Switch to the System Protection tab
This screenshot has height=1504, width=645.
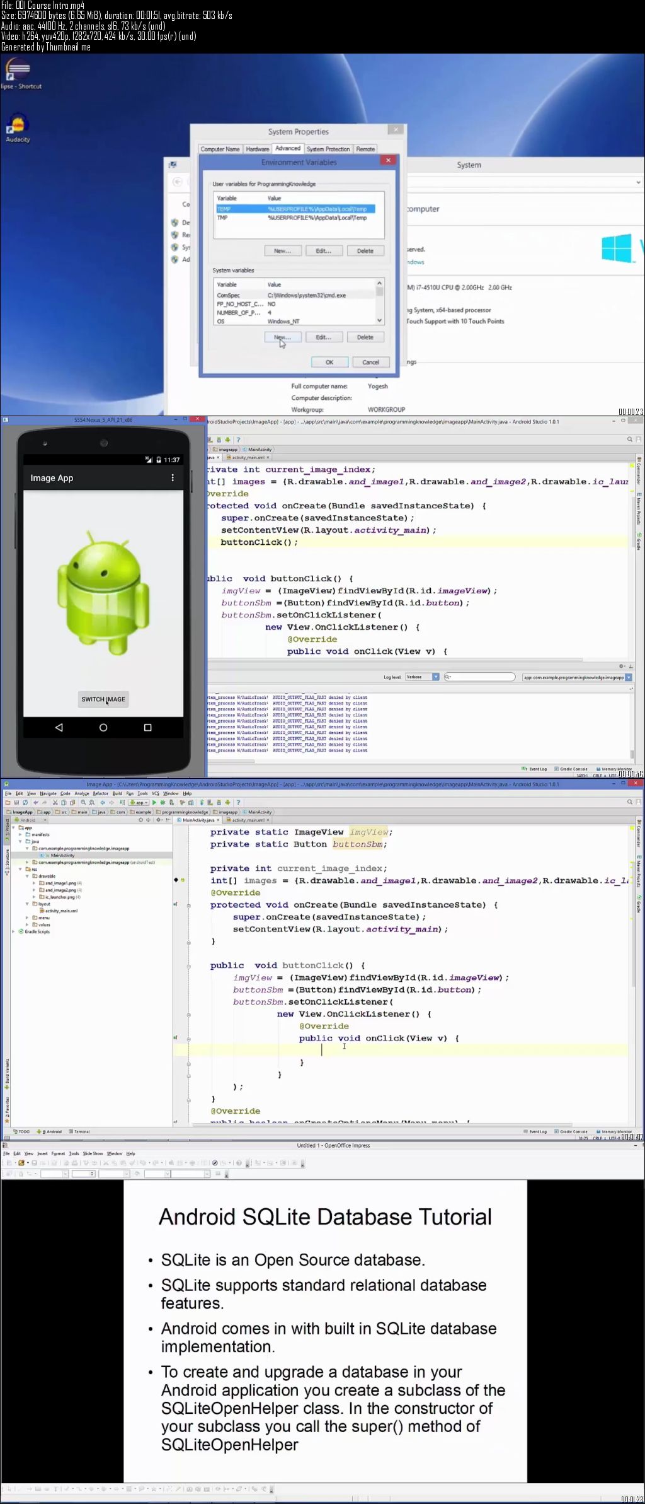point(328,149)
